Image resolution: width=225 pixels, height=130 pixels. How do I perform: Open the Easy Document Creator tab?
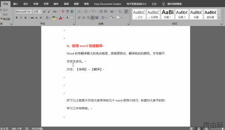[x=108, y=4]
